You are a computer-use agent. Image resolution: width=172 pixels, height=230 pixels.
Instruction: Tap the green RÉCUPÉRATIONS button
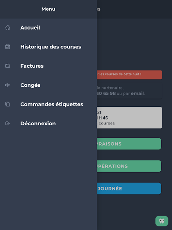pyautogui.click(x=129, y=166)
